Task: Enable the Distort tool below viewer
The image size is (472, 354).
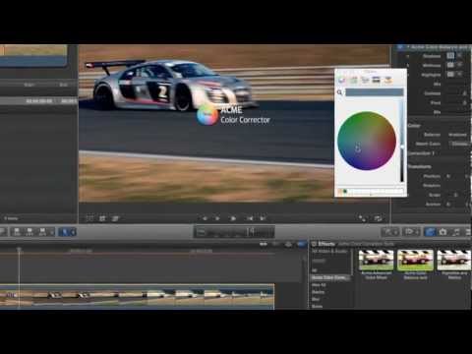Action: click(x=115, y=218)
